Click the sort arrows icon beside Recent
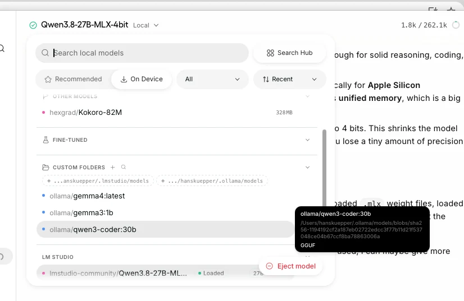 tap(266, 79)
